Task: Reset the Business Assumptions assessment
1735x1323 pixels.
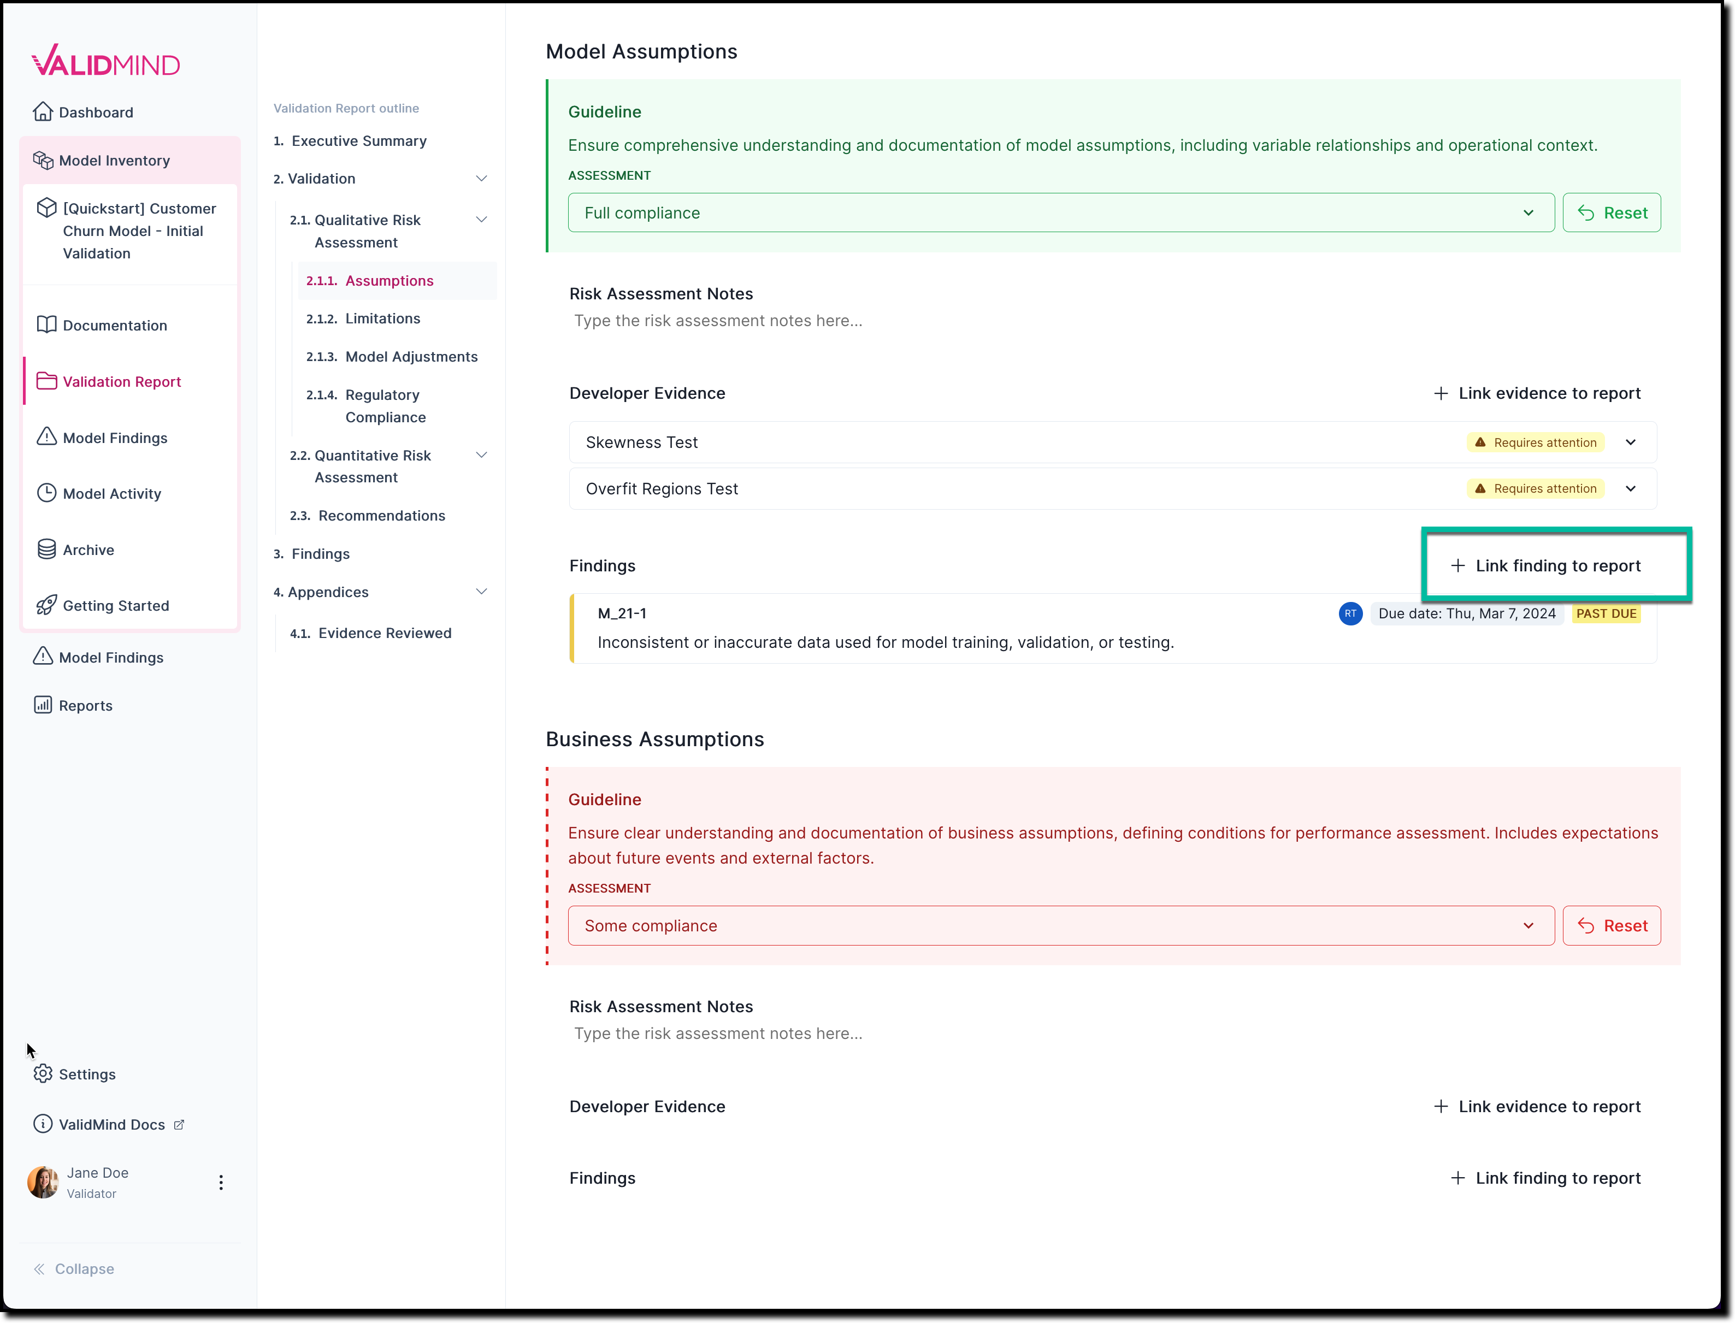Action: pyautogui.click(x=1612, y=925)
